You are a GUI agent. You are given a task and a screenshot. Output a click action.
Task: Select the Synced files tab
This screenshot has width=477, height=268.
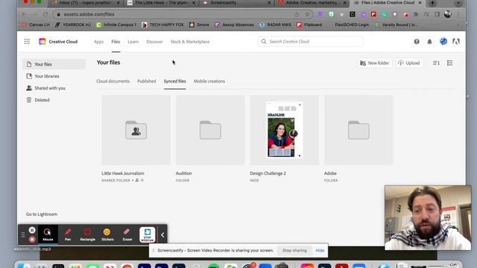174,81
